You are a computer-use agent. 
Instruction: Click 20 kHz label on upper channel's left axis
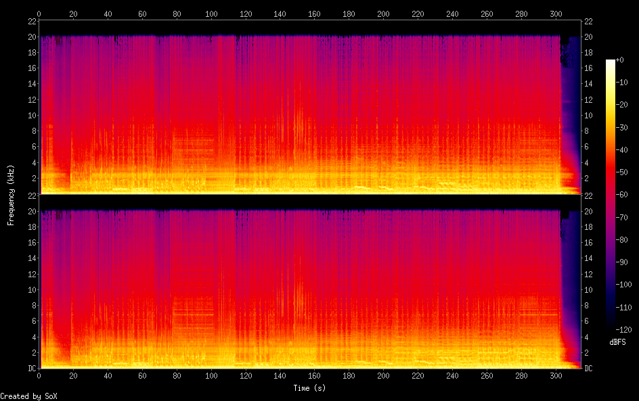(31, 37)
